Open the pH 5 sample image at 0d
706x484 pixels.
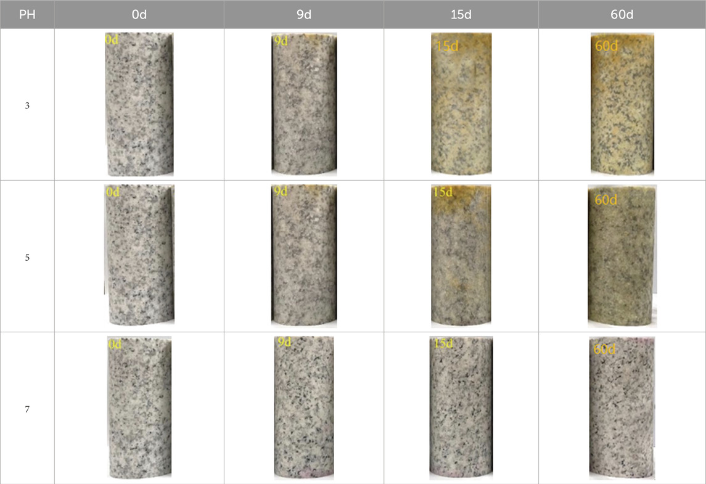[x=139, y=255]
